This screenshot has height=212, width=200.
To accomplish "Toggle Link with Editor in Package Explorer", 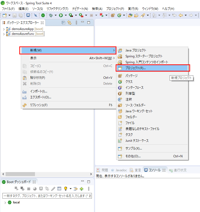I will [x=70, y=23].
